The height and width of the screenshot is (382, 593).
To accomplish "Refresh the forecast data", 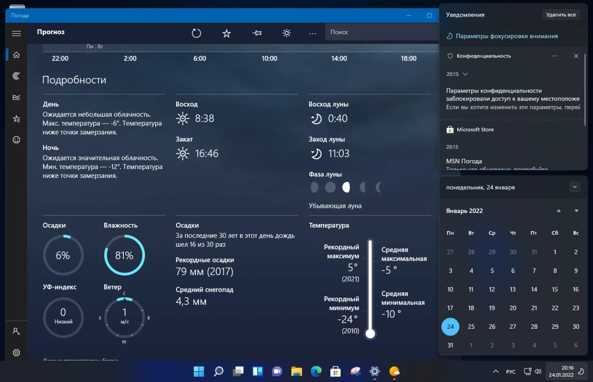I will coord(196,33).
